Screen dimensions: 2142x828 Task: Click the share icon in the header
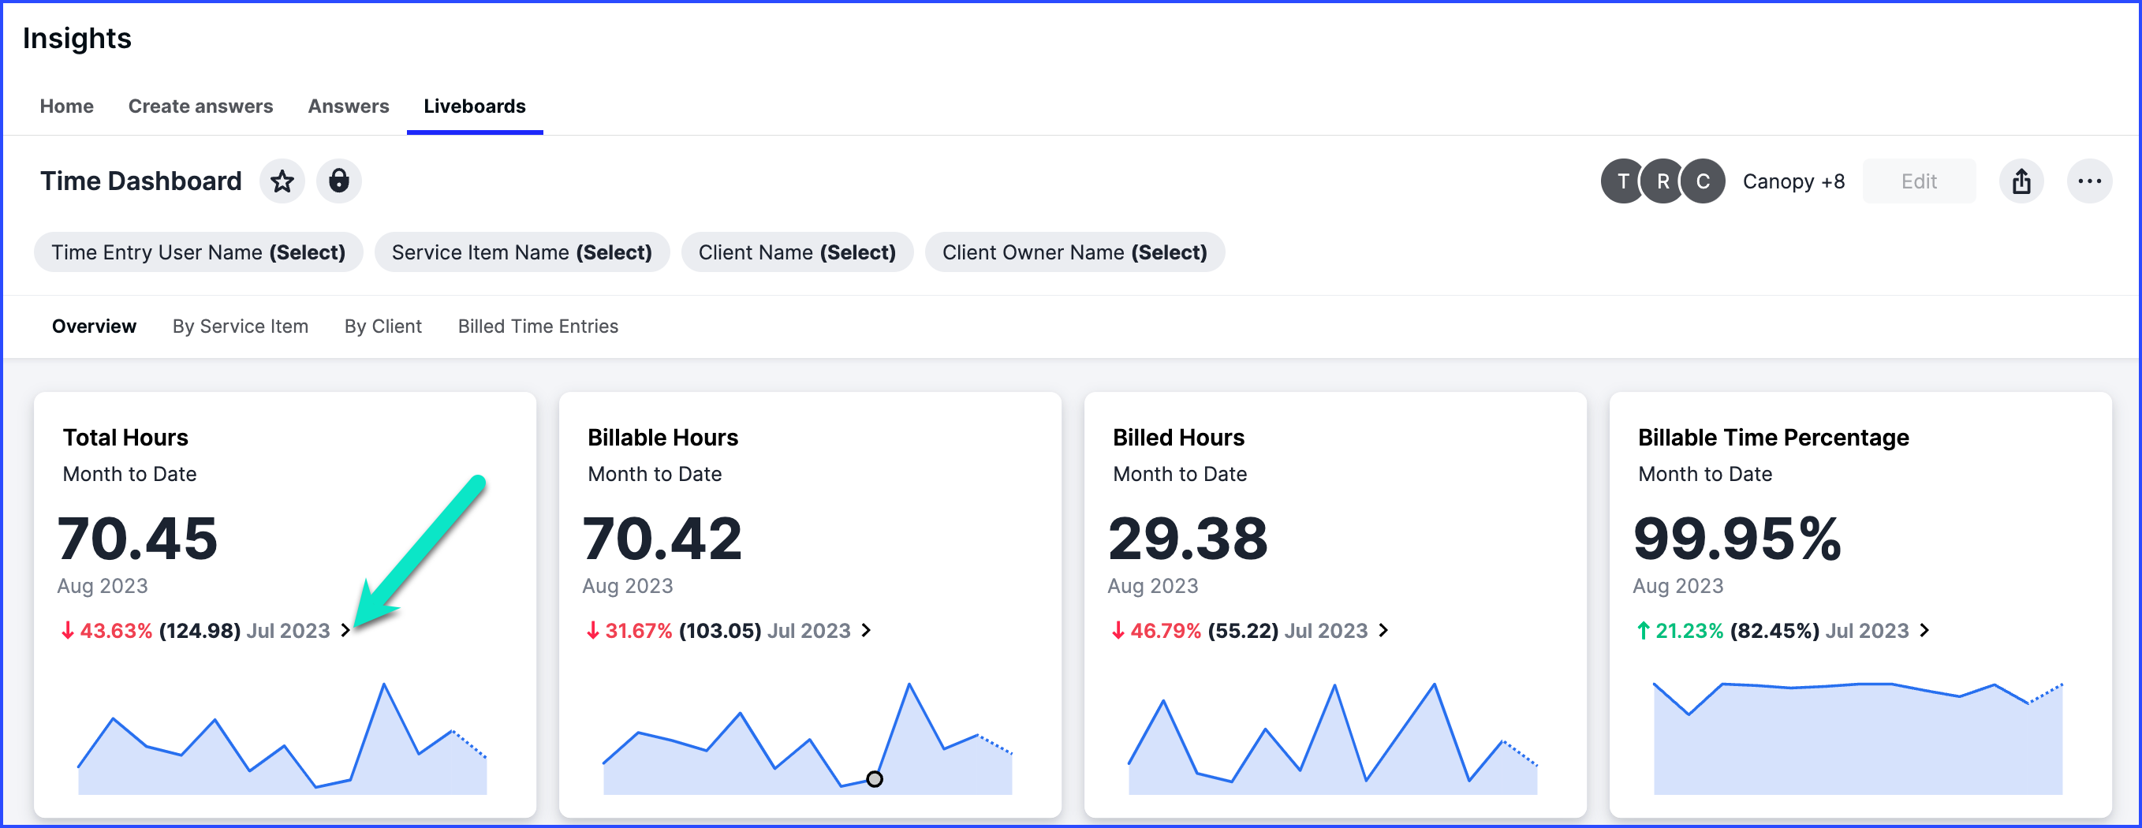pyautogui.click(x=2021, y=181)
